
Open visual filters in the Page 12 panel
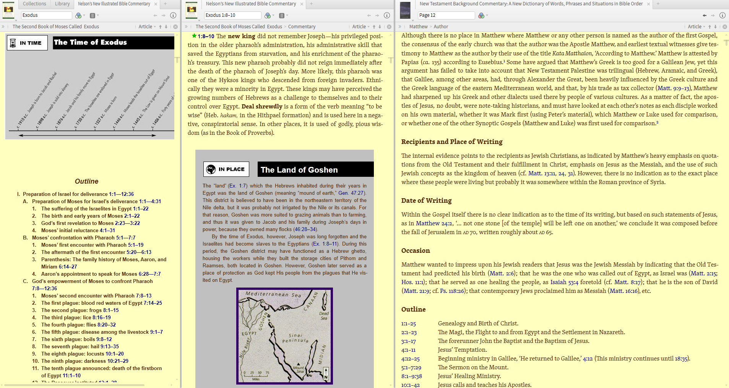pyautogui.click(x=481, y=15)
